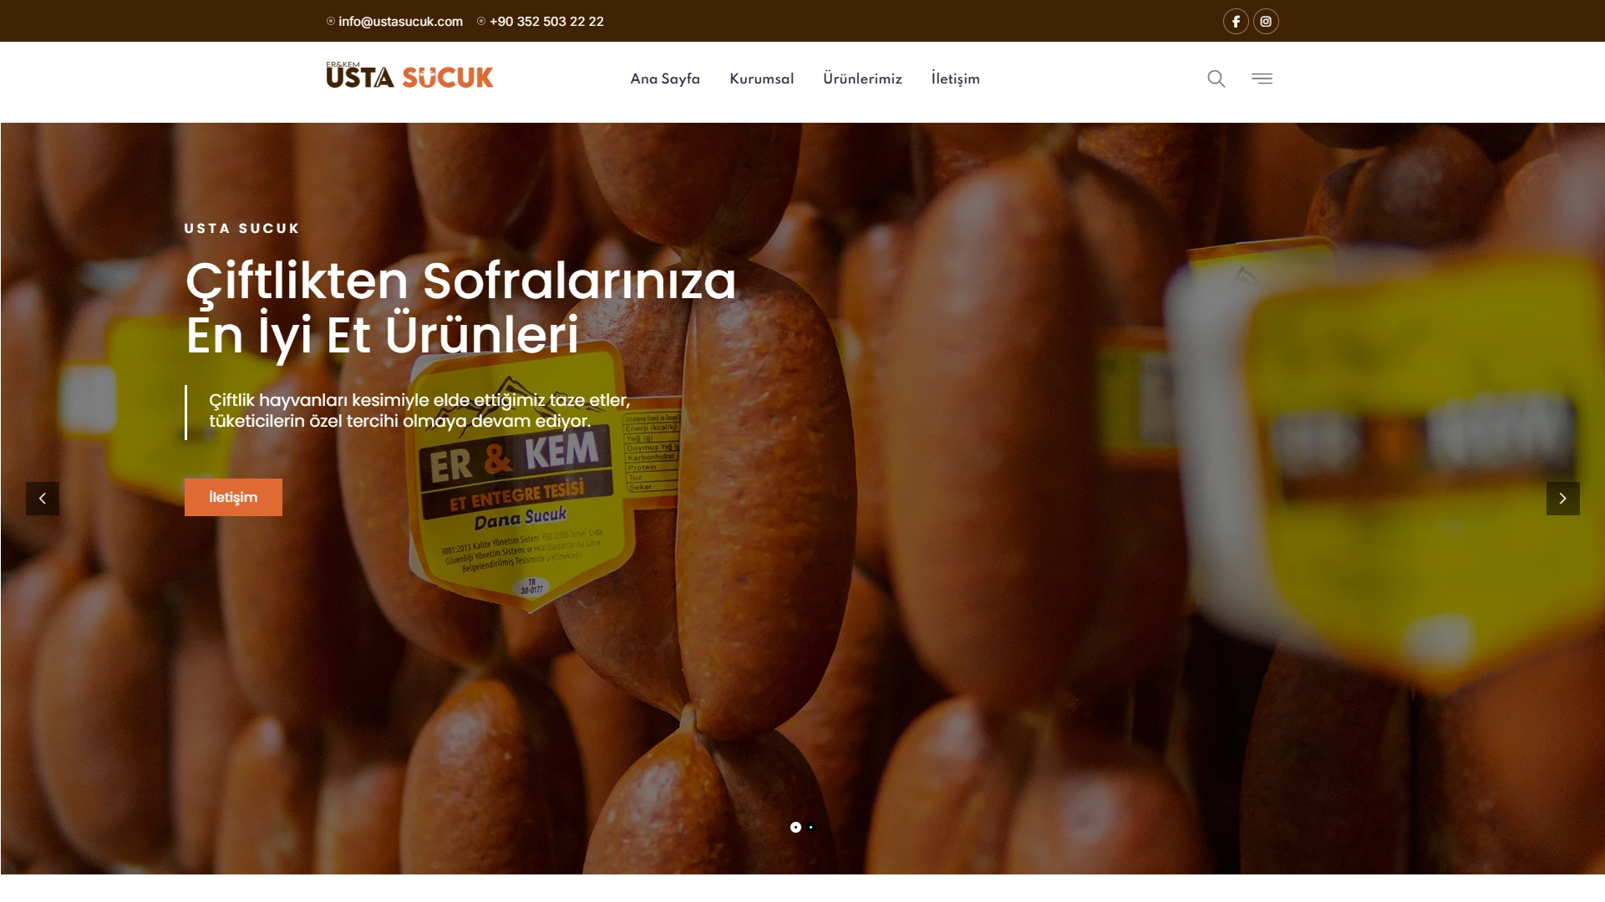
Task: Select the first slider pagination dot
Action: click(x=795, y=828)
